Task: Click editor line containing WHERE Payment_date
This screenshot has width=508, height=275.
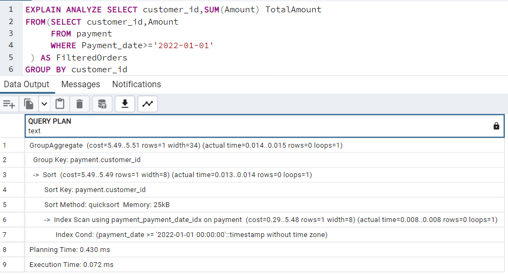Action: (x=132, y=45)
